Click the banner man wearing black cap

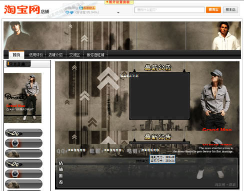tap(16, 35)
